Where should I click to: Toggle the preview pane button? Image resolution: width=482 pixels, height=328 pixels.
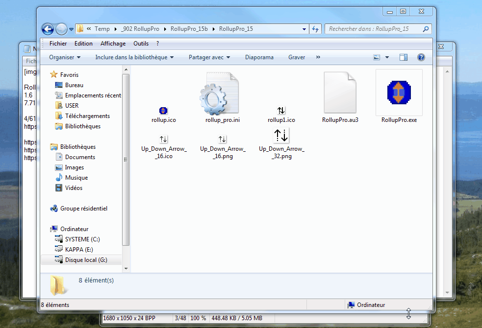coord(403,57)
